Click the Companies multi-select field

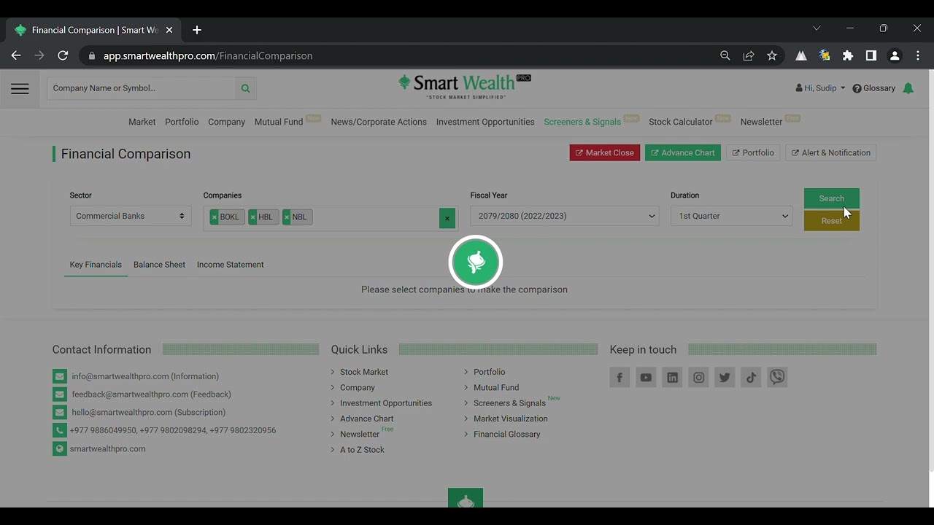331,218
